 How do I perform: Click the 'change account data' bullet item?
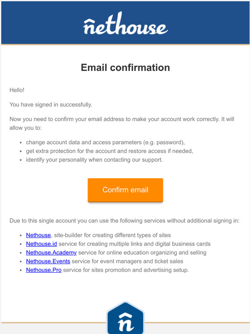pyautogui.click(x=105, y=142)
